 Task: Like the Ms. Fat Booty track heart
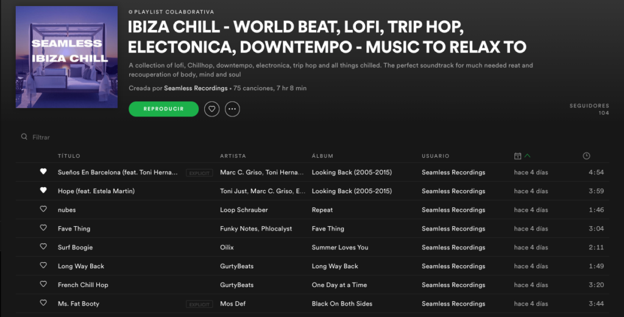point(43,302)
